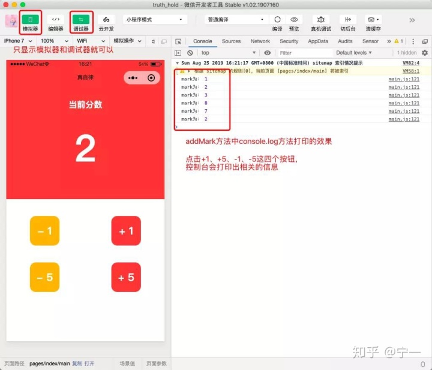Expand more toolbar items chevron

[x=412, y=20]
